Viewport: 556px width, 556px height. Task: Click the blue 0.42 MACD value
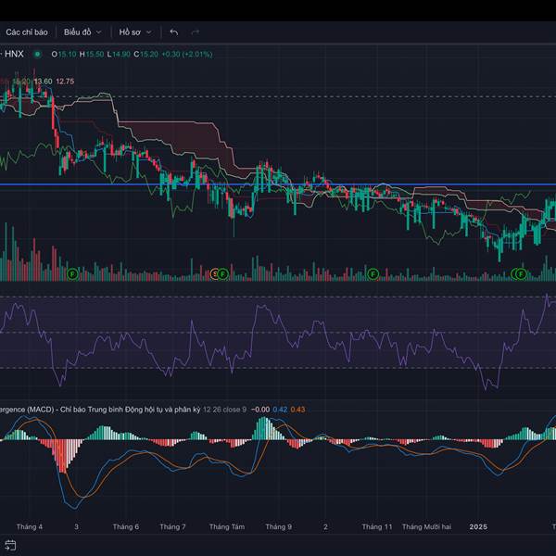(282, 409)
